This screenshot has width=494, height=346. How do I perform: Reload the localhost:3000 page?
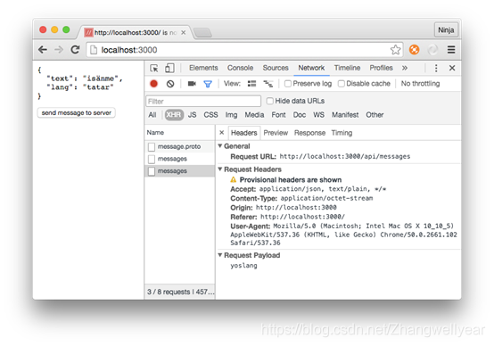coord(75,49)
